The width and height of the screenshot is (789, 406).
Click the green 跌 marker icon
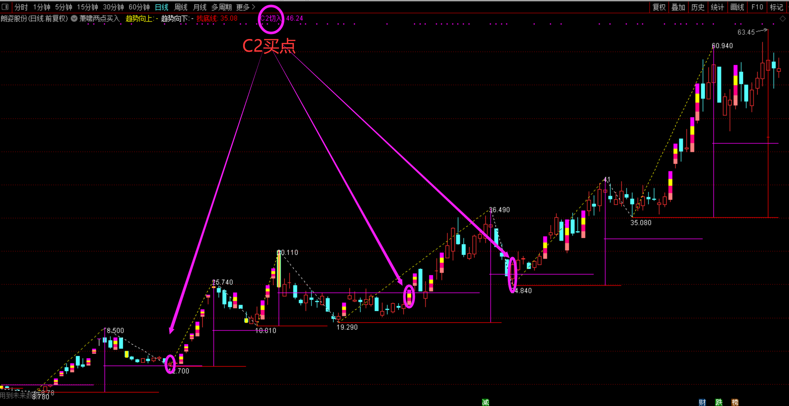(x=719, y=402)
